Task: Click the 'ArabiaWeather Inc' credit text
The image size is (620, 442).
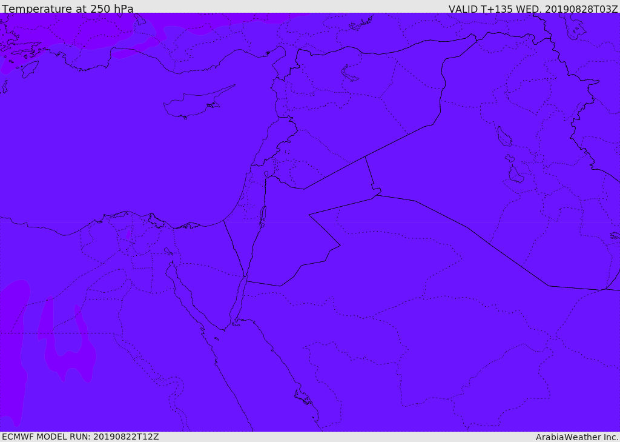Action: click(x=576, y=437)
